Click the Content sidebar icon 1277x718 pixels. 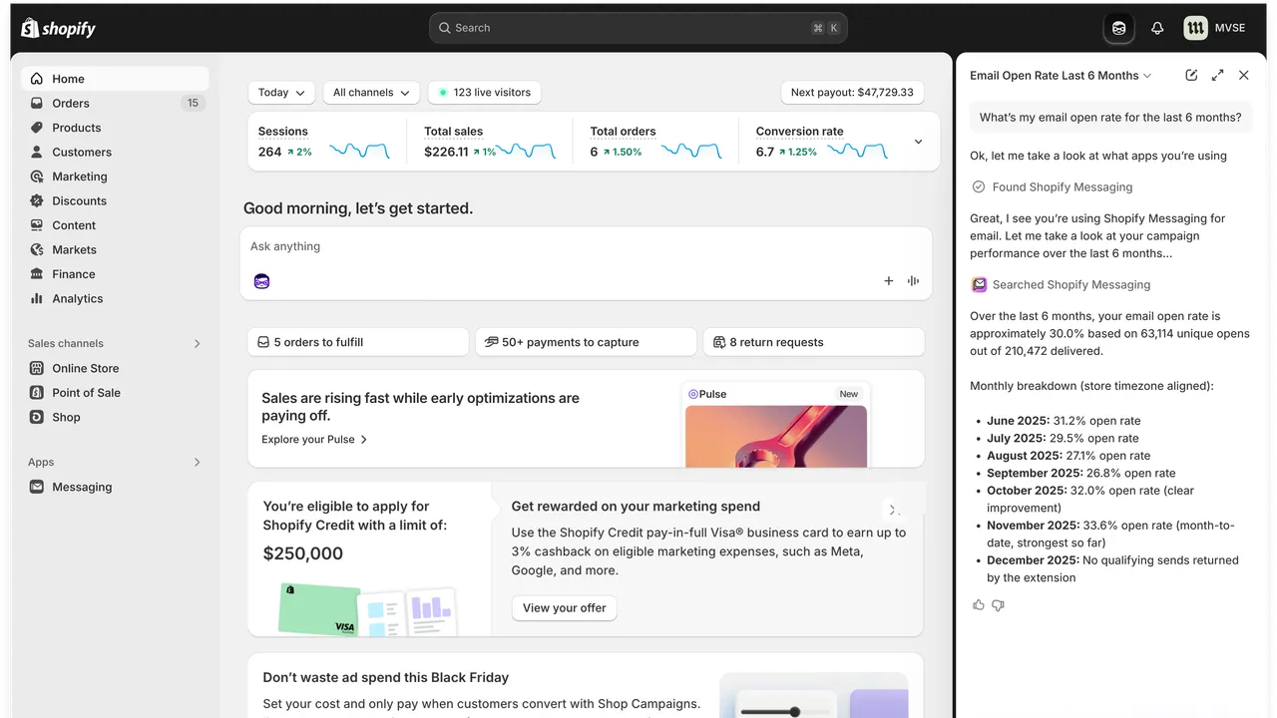tap(37, 225)
